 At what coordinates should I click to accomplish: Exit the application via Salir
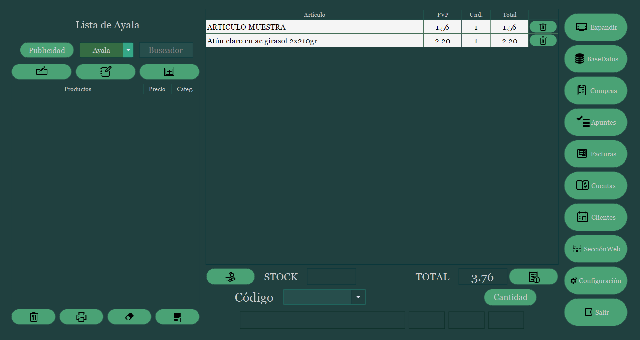596,312
